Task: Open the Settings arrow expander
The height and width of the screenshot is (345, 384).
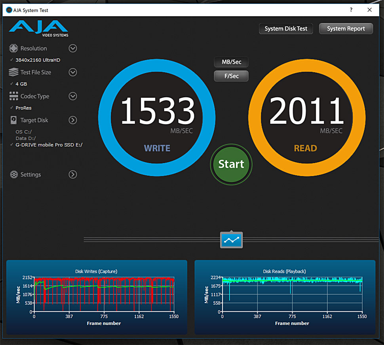Action: pyautogui.click(x=73, y=174)
